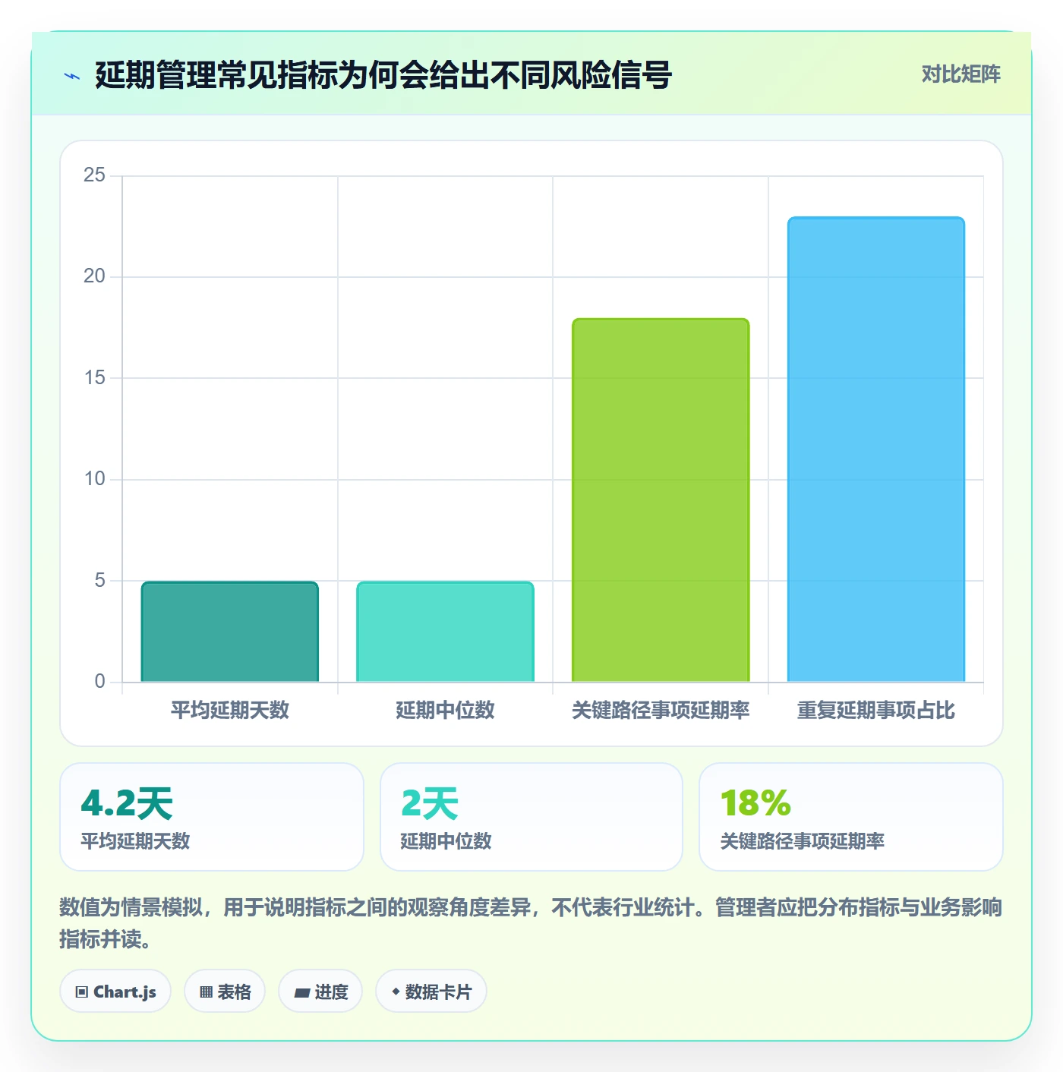1063x1072 pixels.
Task: Click the 延期中位数 x-axis label
Action: pos(445,710)
